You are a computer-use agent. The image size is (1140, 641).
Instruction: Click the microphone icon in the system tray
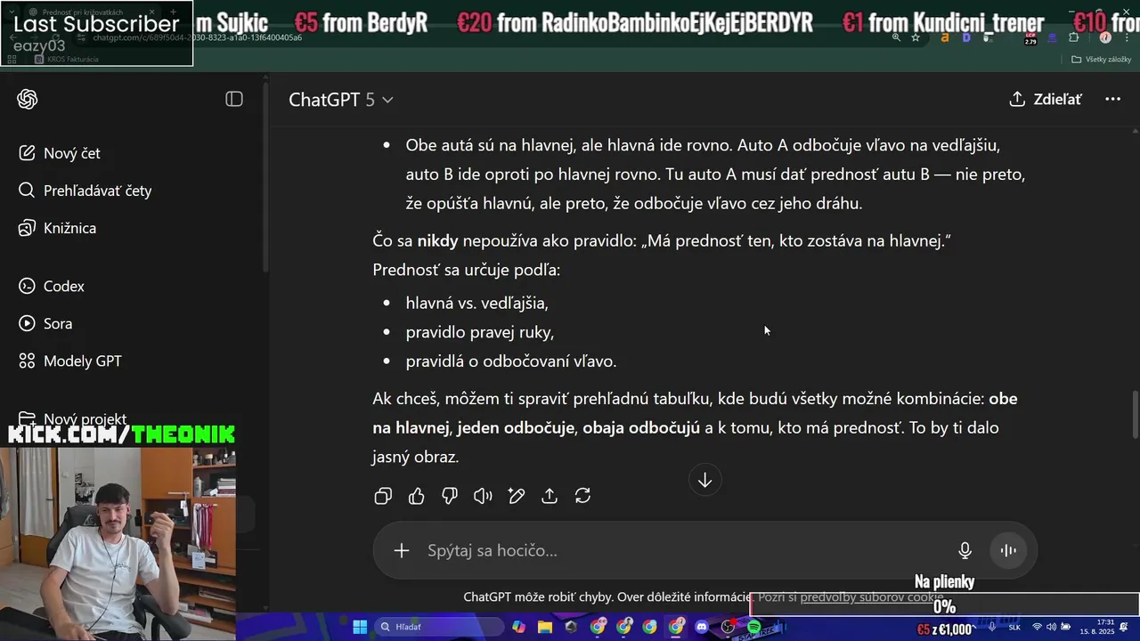pyautogui.click(x=994, y=627)
